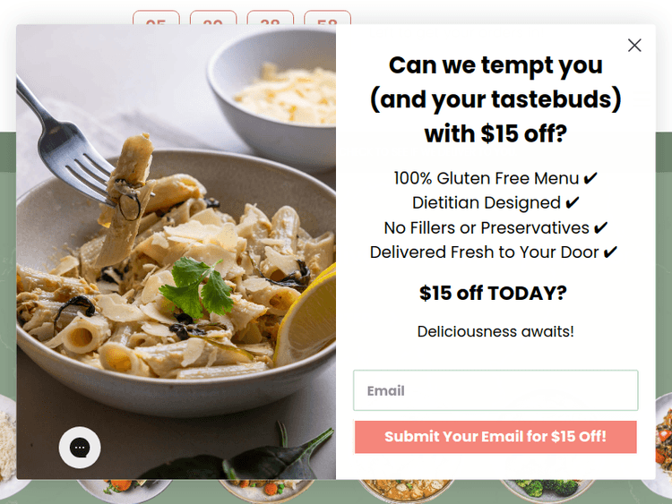
Task: Open the broccoli meal thumbnail below popup
Action: pos(547,491)
